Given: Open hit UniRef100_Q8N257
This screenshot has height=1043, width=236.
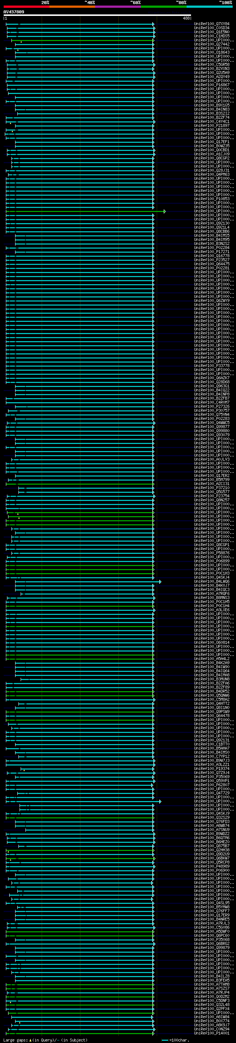Looking at the screenshot, I should click(212, 500).
